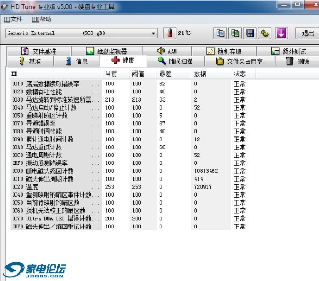Viewport: 319px width, 281px height.
Task: Minimize the HD Tune window
Action: [284, 5]
